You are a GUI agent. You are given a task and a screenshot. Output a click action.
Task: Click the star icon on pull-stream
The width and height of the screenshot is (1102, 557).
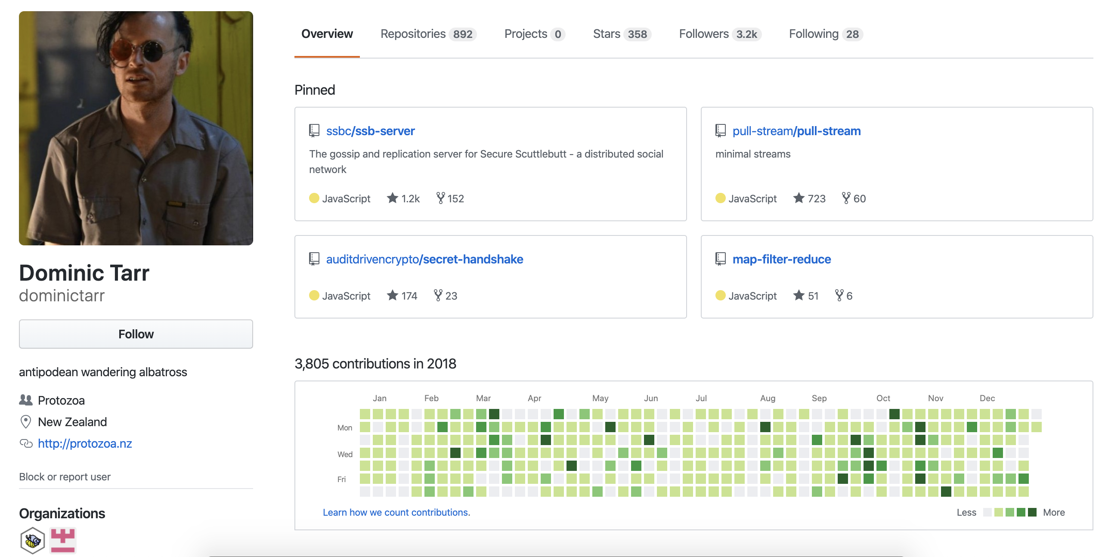[799, 198]
